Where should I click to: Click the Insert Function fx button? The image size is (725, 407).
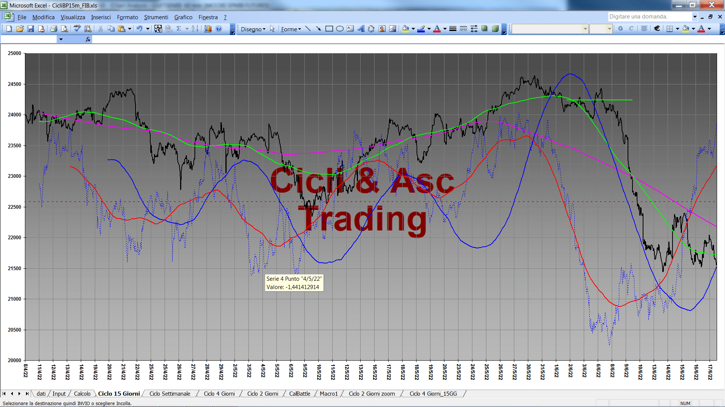pyautogui.click(x=88, y=39)
